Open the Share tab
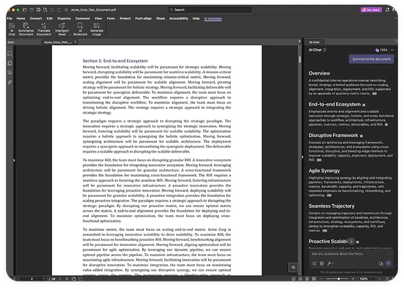 tap(160, 19)
